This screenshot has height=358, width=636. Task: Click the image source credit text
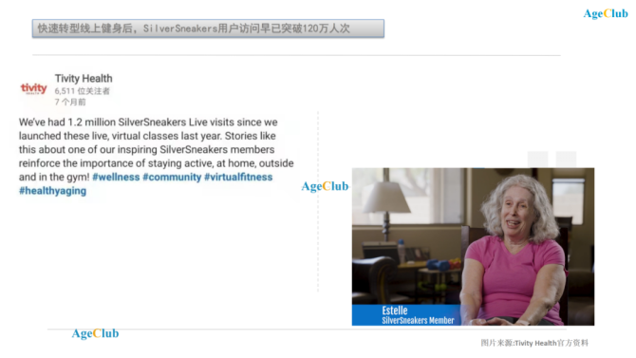pos(534,343)
